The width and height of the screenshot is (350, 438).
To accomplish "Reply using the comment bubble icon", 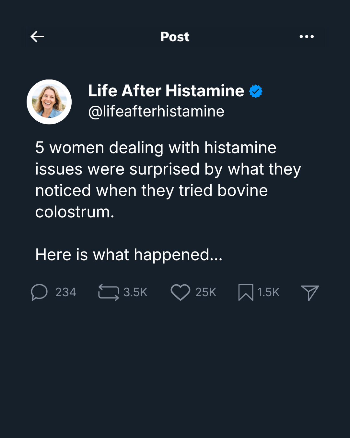I will [39, 292].
